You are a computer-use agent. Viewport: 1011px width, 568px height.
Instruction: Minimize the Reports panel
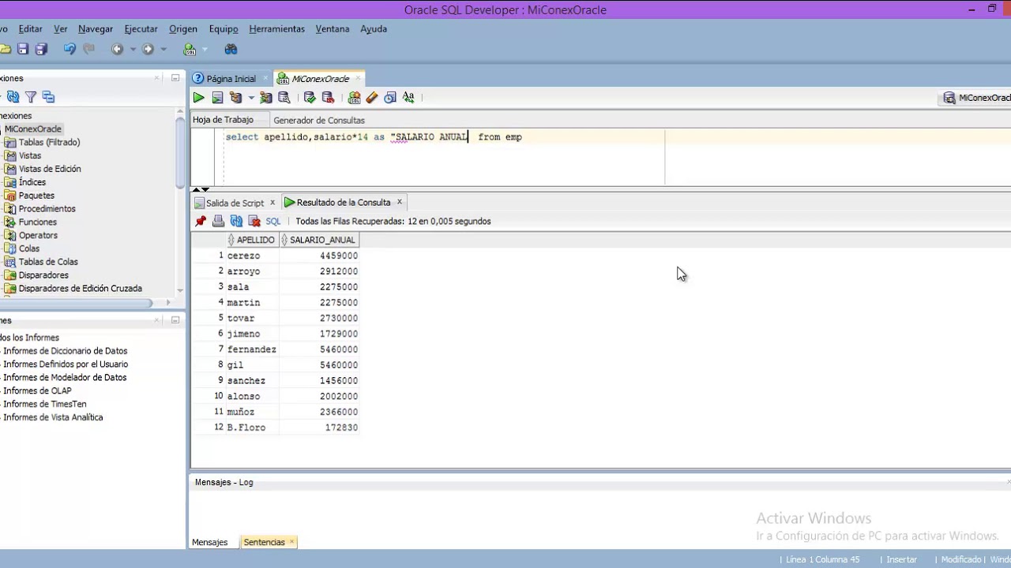coord(175,320)
